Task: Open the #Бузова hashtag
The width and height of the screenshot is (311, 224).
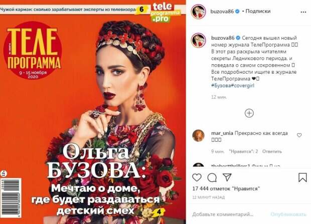Action: (x=221, y=86)
